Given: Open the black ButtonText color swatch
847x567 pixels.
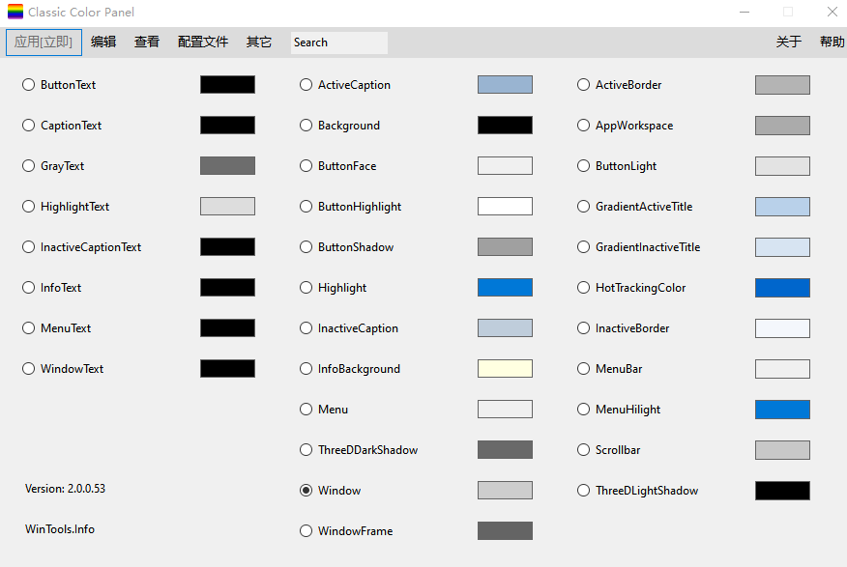Looking at the screenshot, I should click(227, 85).
